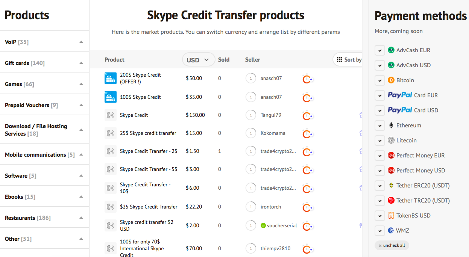Uncheck the AdvCash EUR payment method
Image resolution: width=469 pixels, height=257 pixels.
[380, 50]
